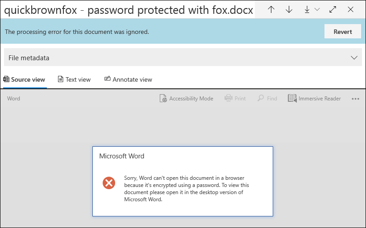This screenshot has height=228, width=366.
Task: Click the Find magnifier icon
Action: tap(261, 98)
